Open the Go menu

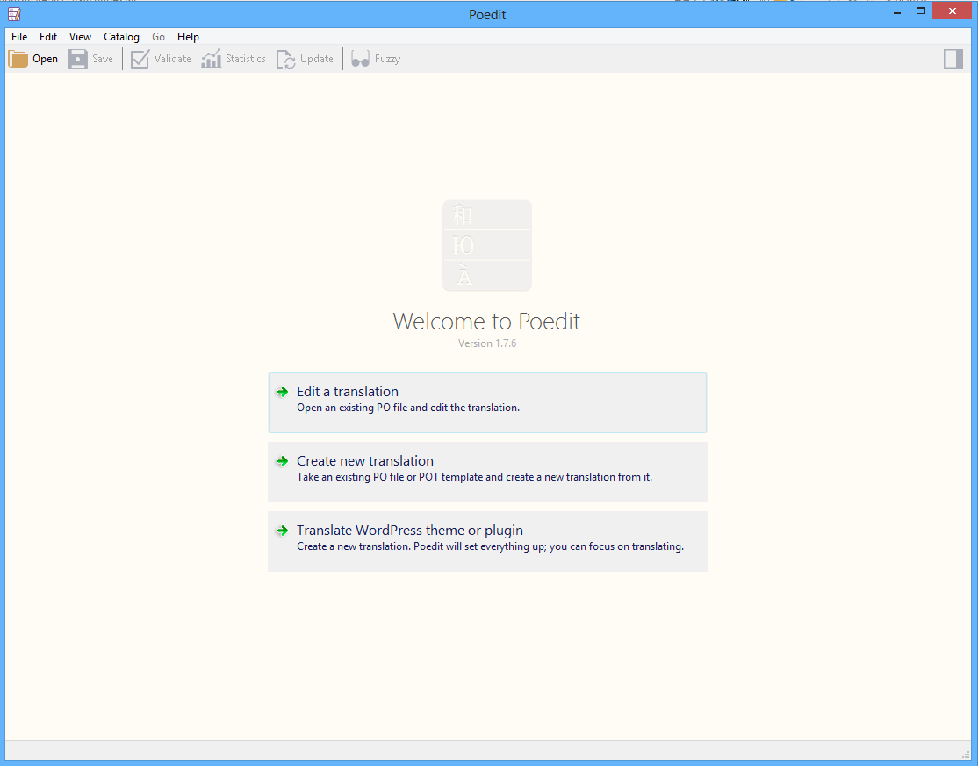point(158,37)
